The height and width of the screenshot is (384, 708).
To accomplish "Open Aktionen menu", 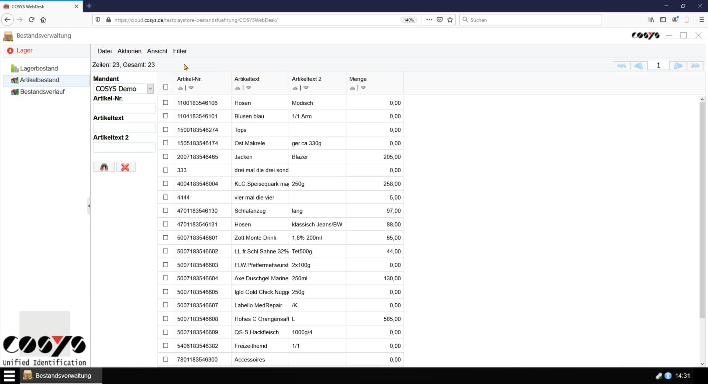I will tap(129, 51).
